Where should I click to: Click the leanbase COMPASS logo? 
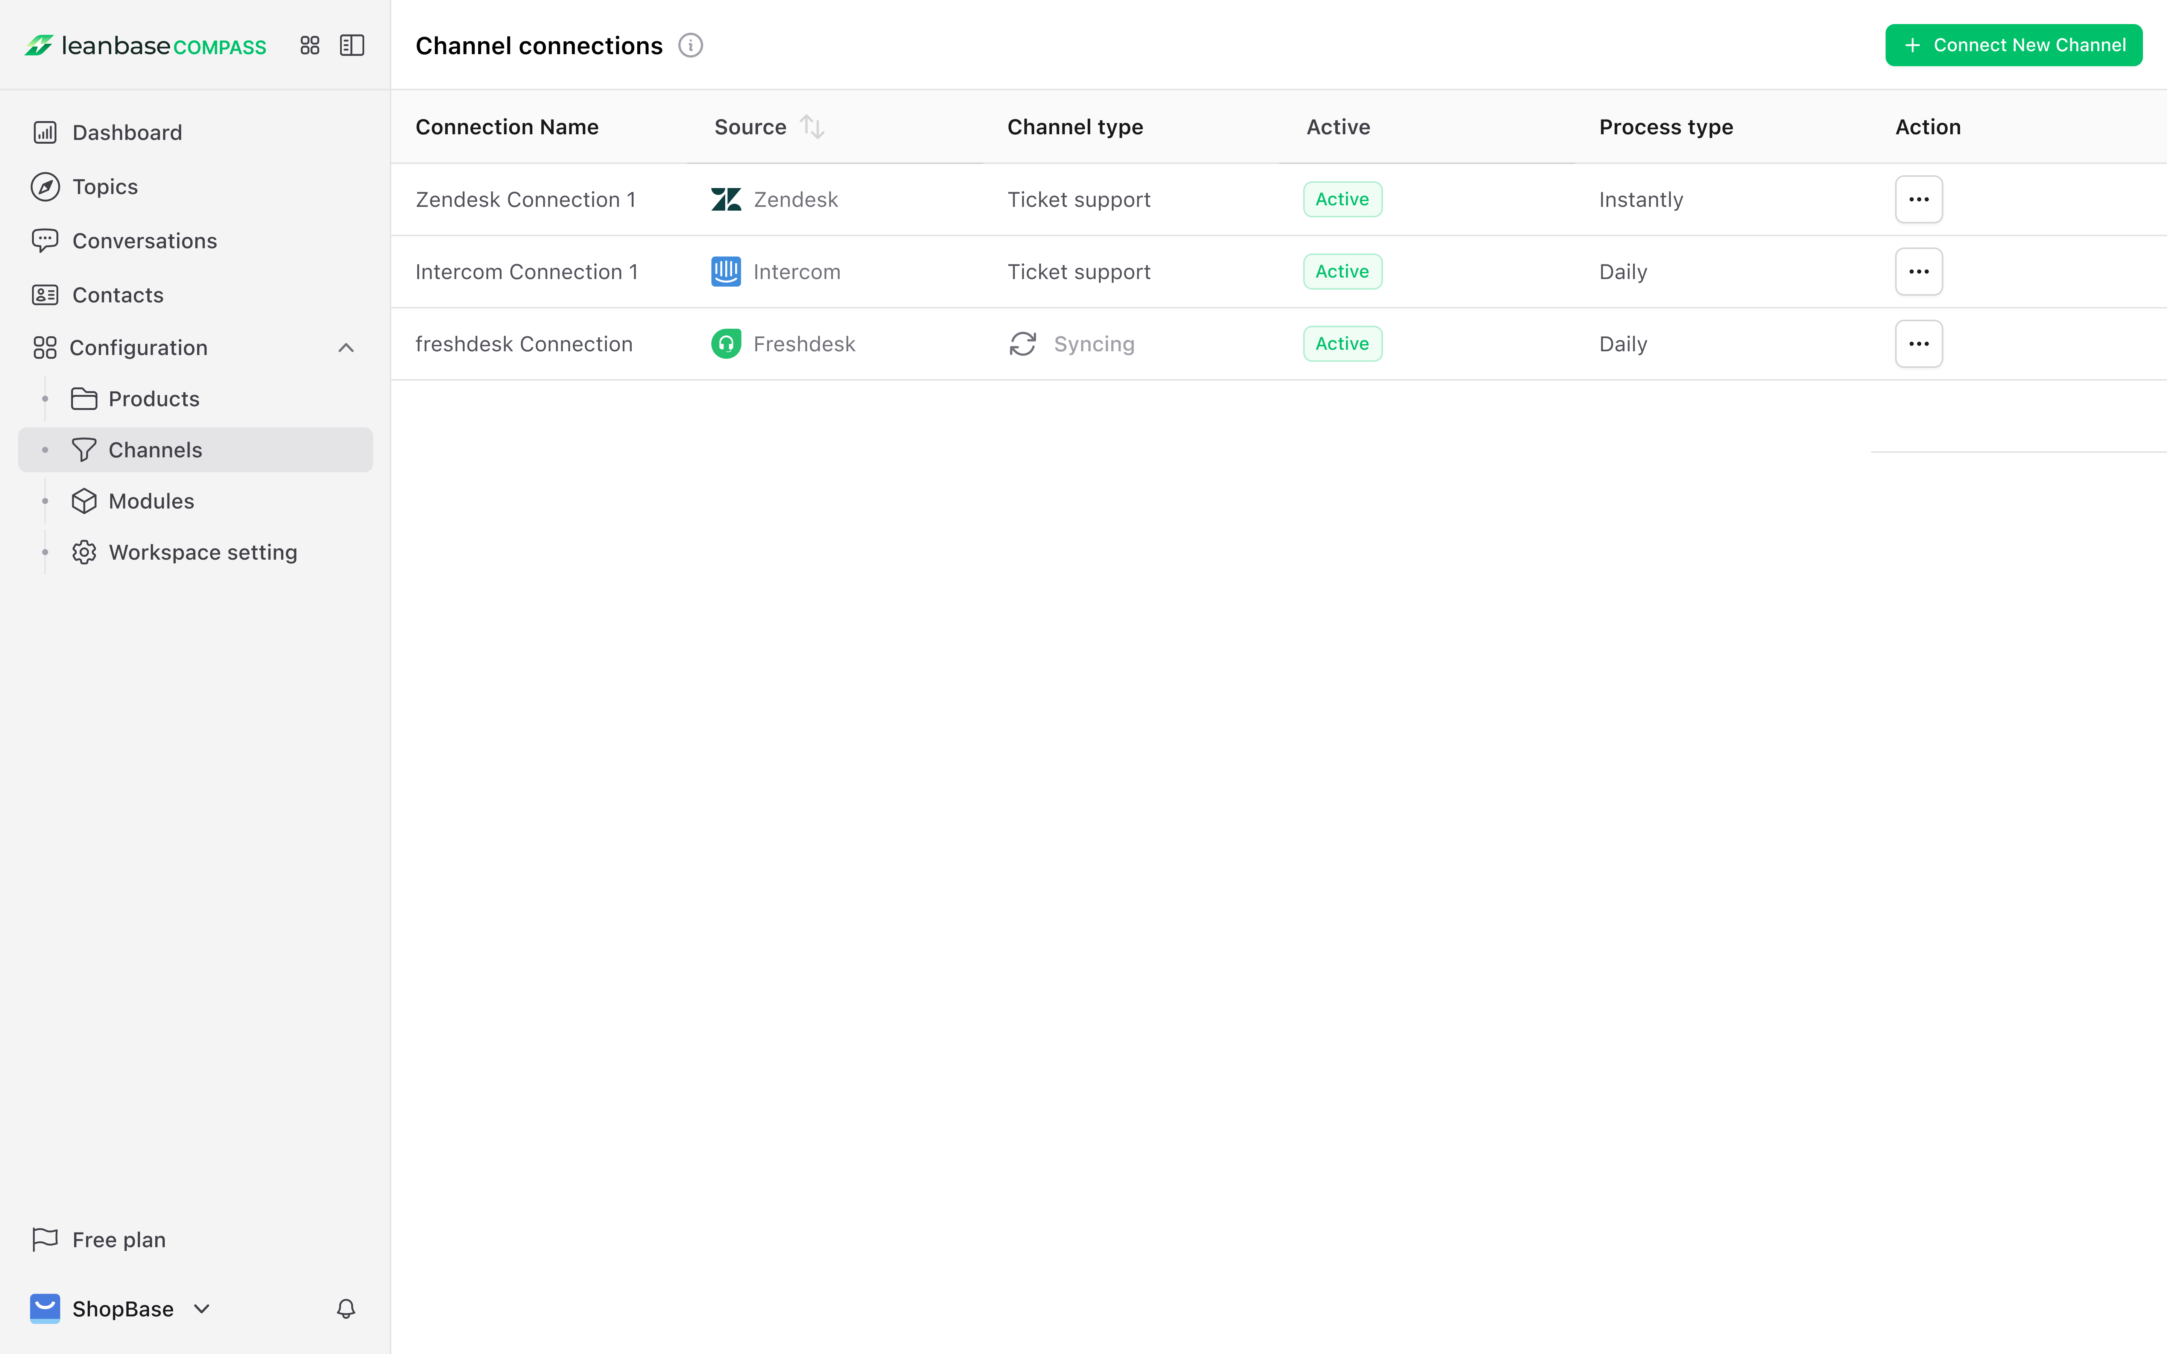[x=146, y=45]
